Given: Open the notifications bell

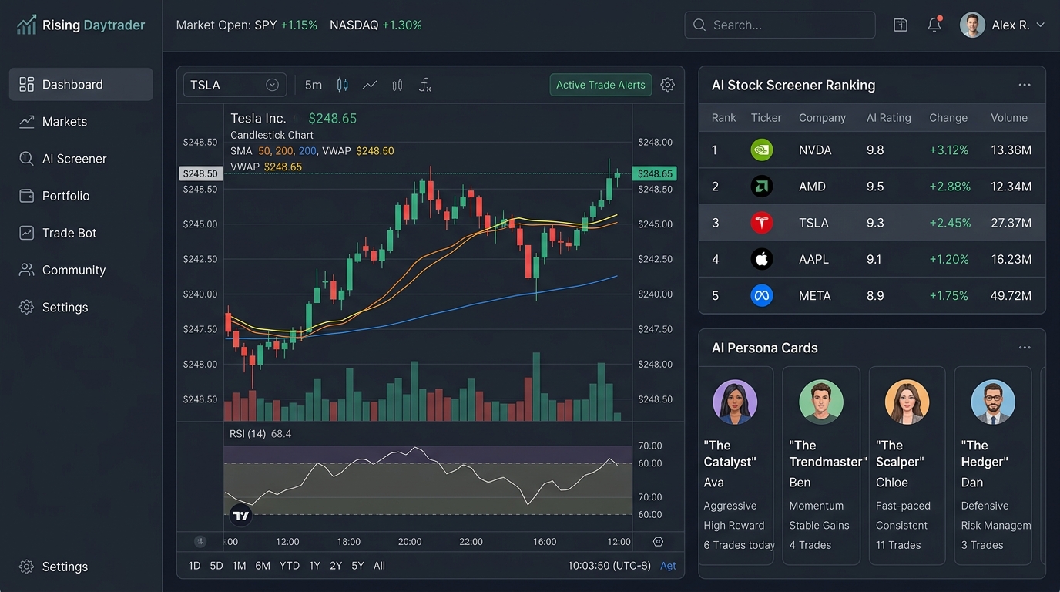Looking at the screenshot, I should [x=934, y=25].
